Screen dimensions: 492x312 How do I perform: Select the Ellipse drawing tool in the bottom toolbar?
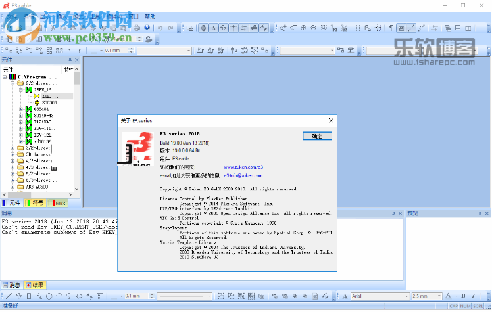(x=80, y=296)
